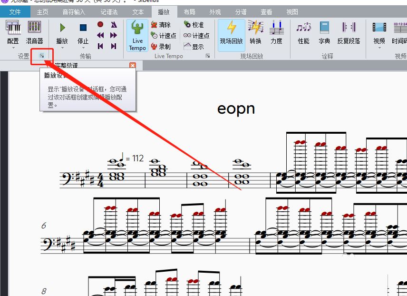Image resolution: width=407 pixels, height=296 pixels.
Task: Toggle 现场回放 live playback
Action: click(x=231, y=35)
